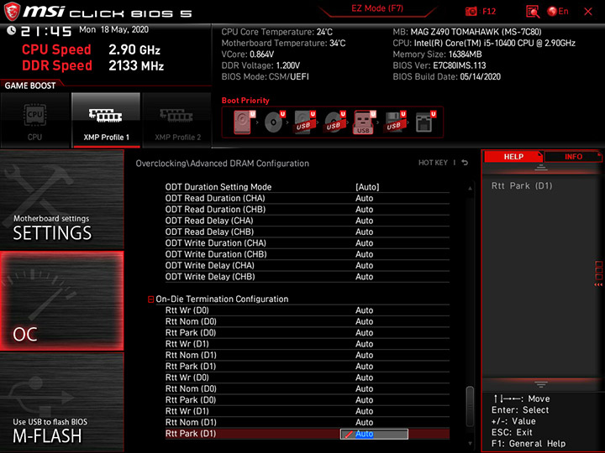Open the HOT KEY list
The height and width of the screenshot is (453, 605).
[x=433, y=163]
